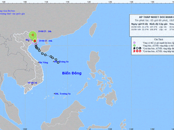174x130 pixels.
Task: Click the green storm-zone legend swatch
Action: [134, 45]
